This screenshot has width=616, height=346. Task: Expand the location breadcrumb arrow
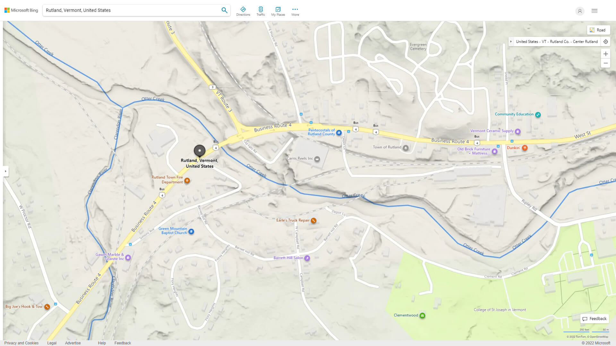click(x=511, y=42)
